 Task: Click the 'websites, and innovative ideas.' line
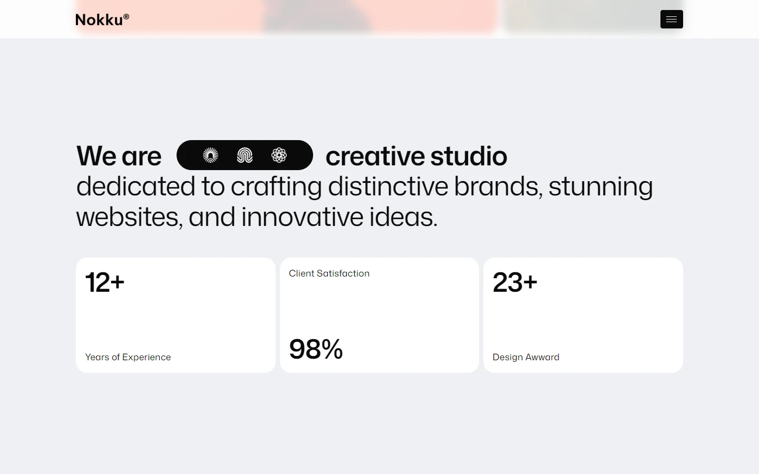(257, 217)
